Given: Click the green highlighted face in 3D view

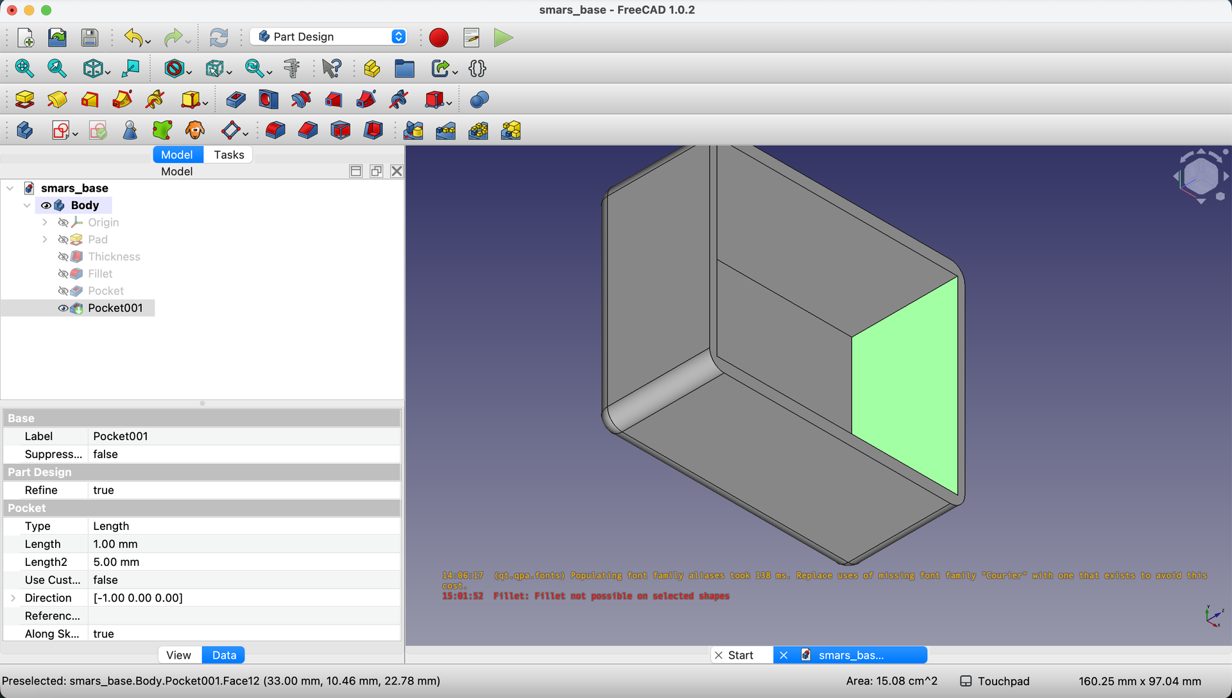Looking at the screenshot, I should tap(905, 385).
